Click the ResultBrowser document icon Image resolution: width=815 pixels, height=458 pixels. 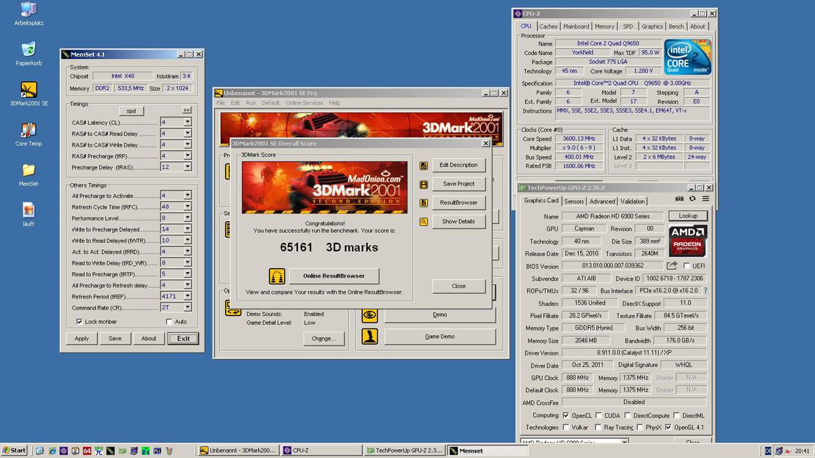424,203
